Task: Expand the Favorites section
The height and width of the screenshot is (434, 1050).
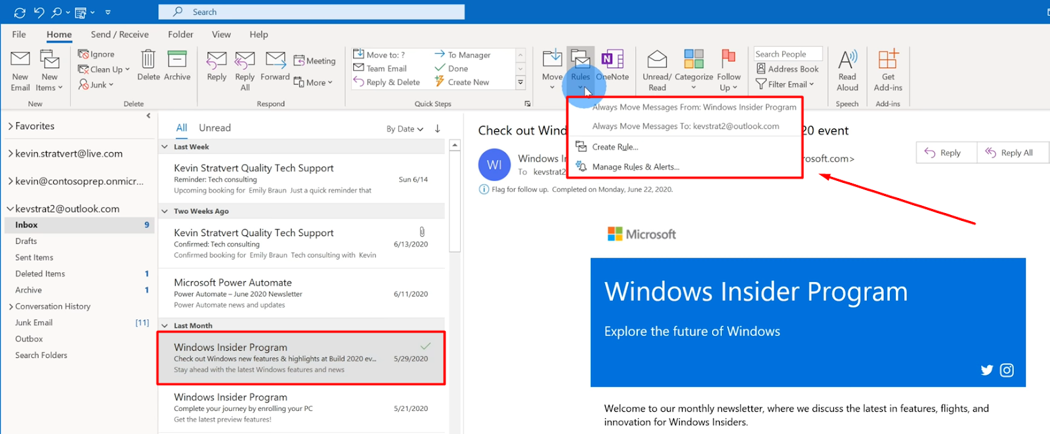Action: tap(10, 126)
